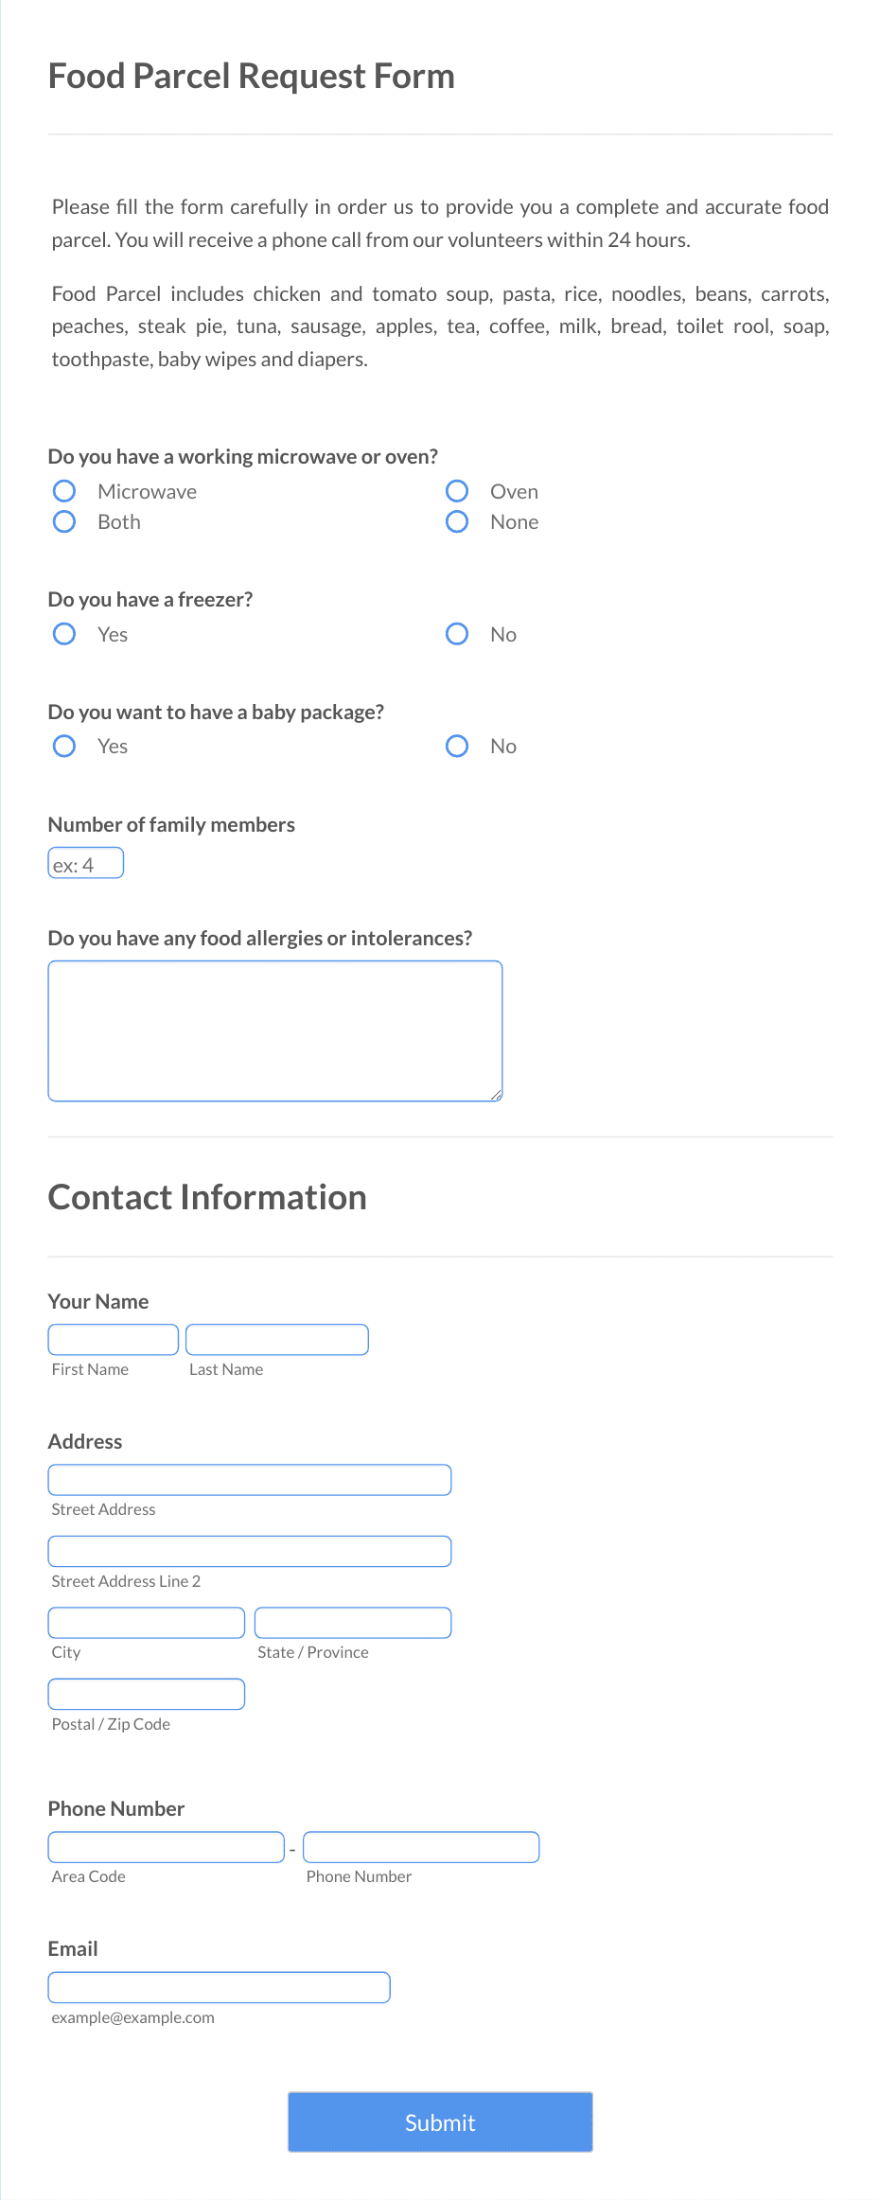Viewport: 880px width, 2200px height.
Task: Choose Both for microwave or oven question
Action: [63, 521]
